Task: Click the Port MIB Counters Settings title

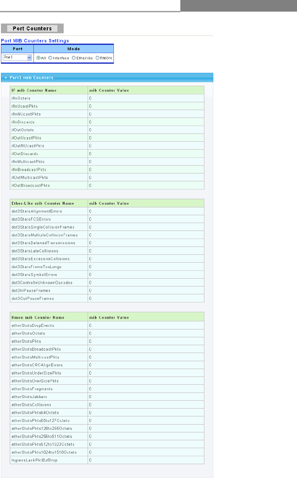Action: tap(35, 41)
